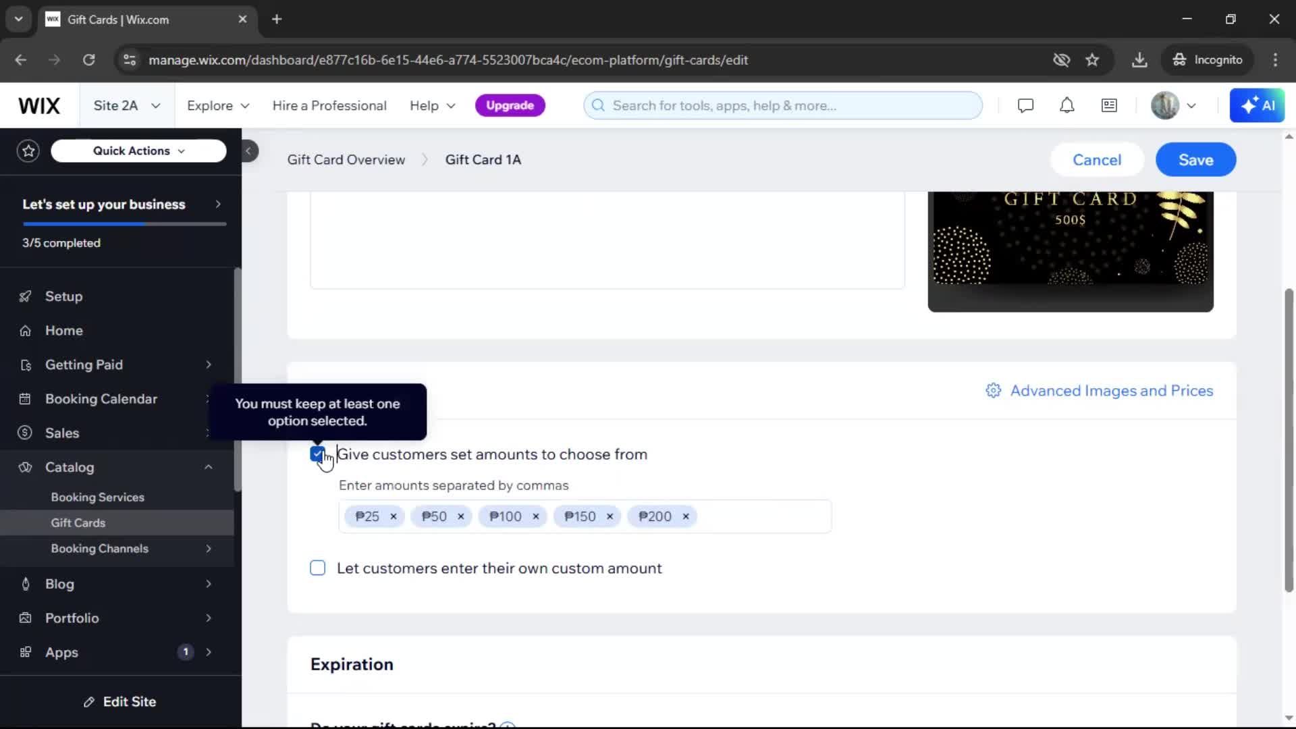Open Advanced Images and Prices link
1296x729 pixels.
tap(1111, 391)
